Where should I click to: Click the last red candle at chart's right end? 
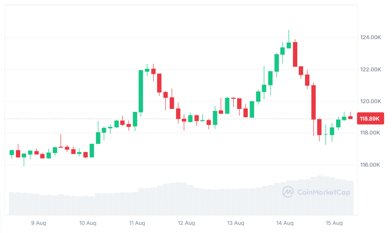click(350, 117)
